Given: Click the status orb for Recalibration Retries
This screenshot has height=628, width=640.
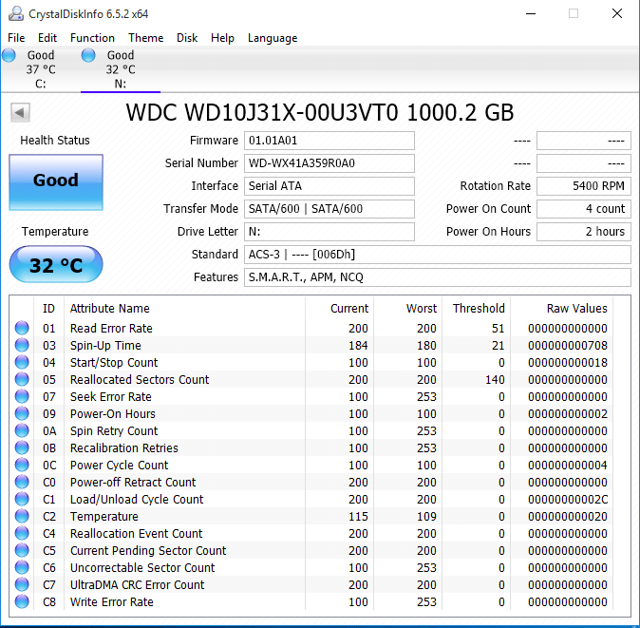Looking at the screenshot, I should 22,447.
